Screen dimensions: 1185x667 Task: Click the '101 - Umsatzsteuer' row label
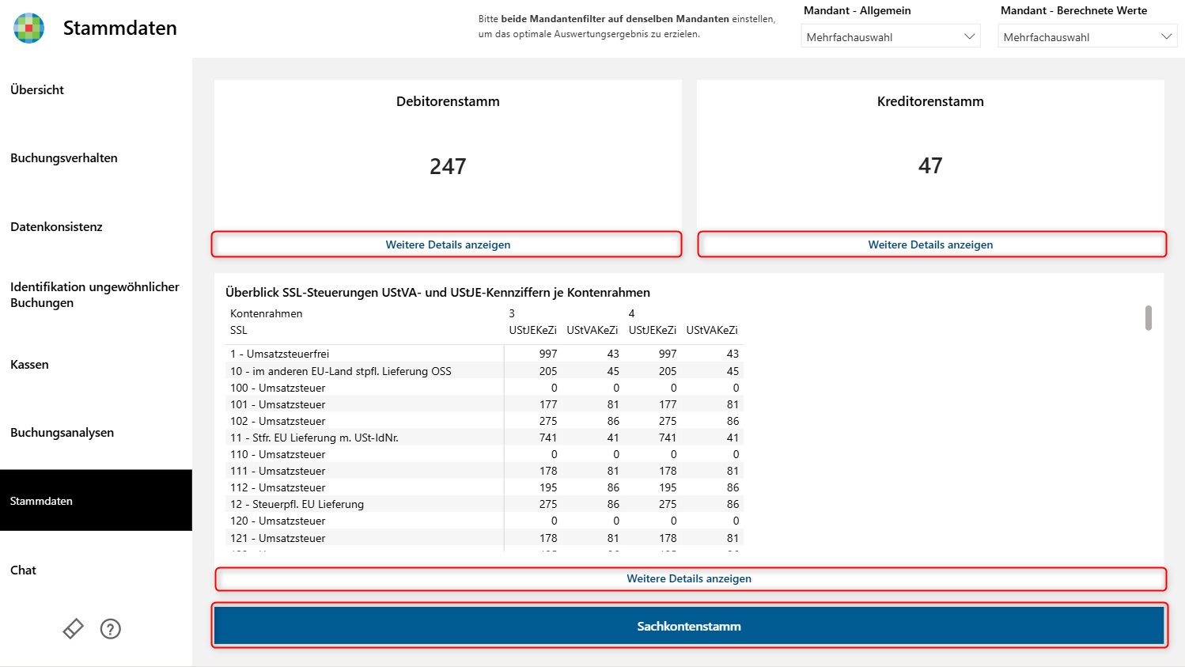click(x=278, y=404)
